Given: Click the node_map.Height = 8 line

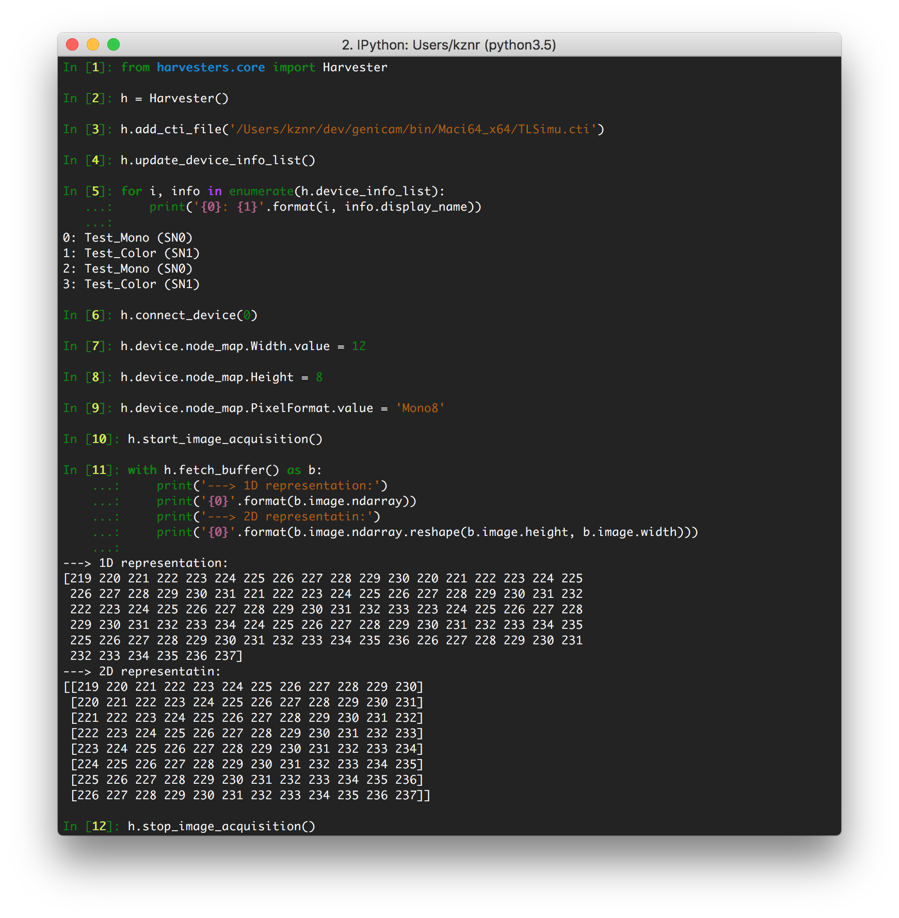Looking at the screenshot, I should point(221,377).
